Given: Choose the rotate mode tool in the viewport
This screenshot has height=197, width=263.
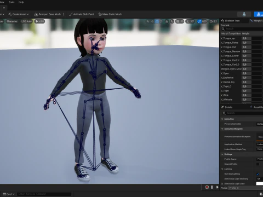Looking at the screenshot, I should (x=157, y=21).
